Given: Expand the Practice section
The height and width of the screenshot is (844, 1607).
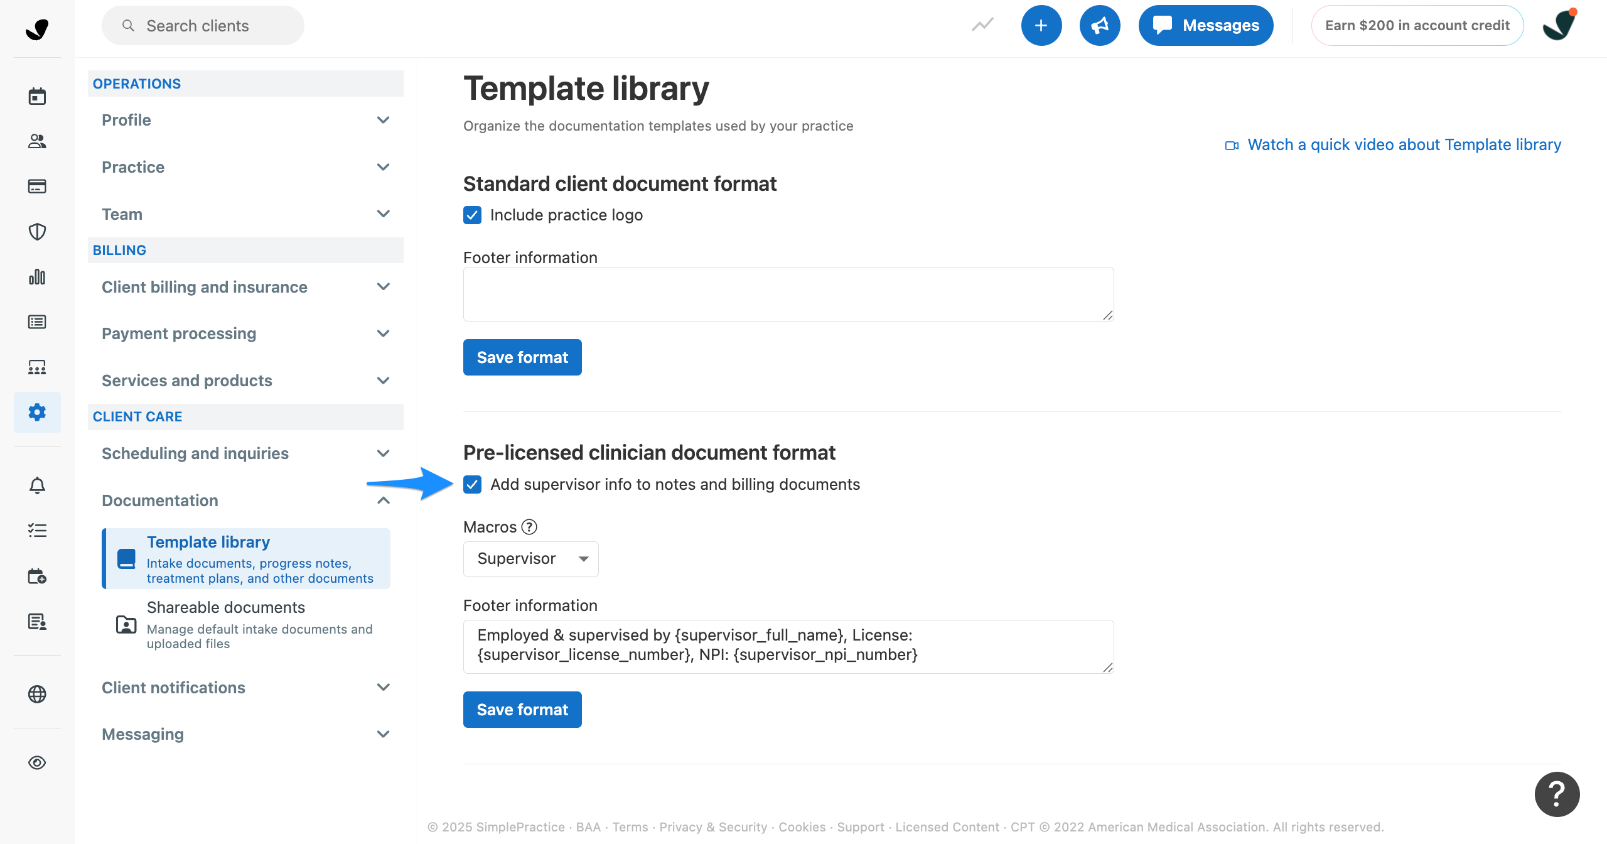Looking at the screenshot, I should [245, 167].
